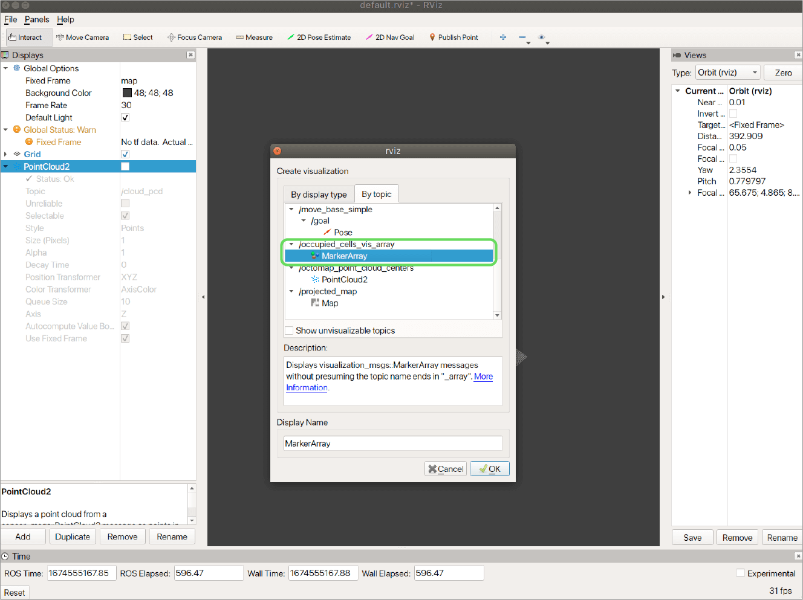Toggle the Invert checkbox in Views panel

tap(733, 114)
